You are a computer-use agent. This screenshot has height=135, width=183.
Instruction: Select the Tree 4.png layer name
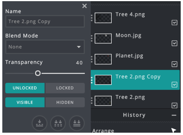pos(130,14)
